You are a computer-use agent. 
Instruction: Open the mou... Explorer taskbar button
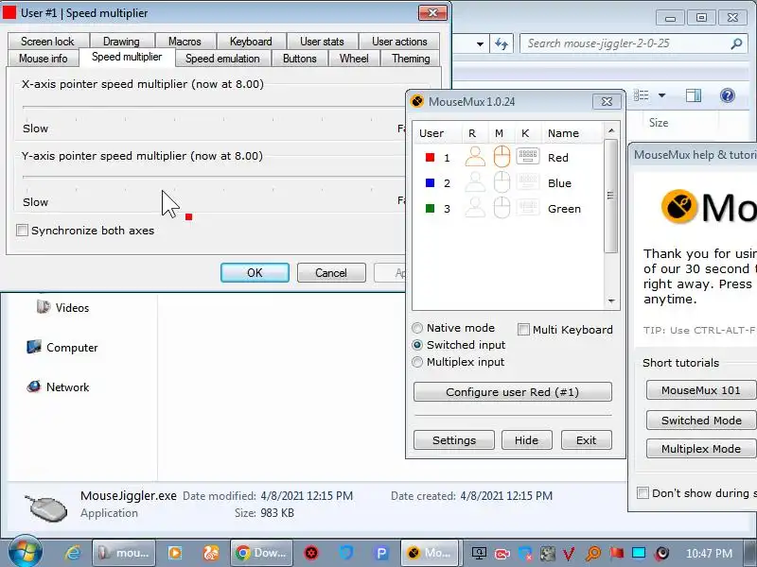click(124, 553)
